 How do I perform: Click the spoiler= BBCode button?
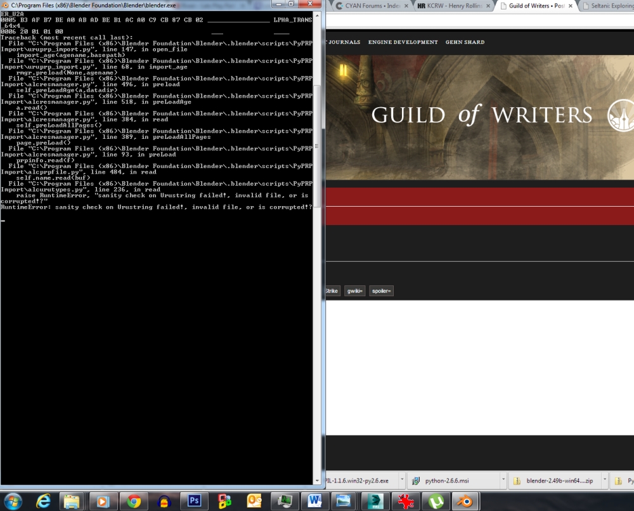[x=381, y=290]
